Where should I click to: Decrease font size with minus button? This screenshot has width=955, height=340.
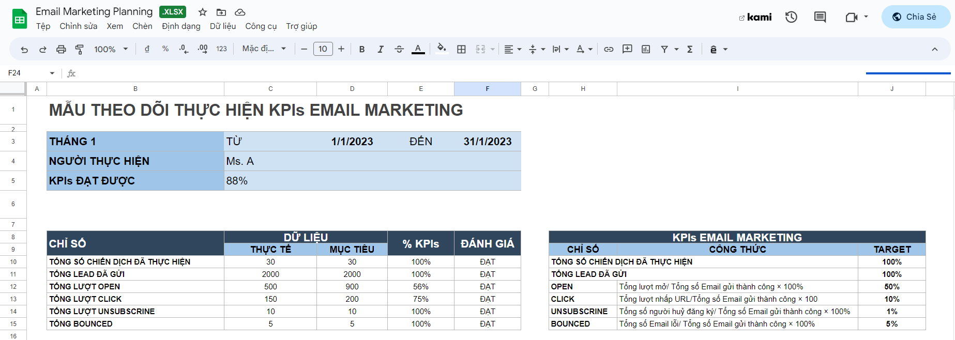304,49
